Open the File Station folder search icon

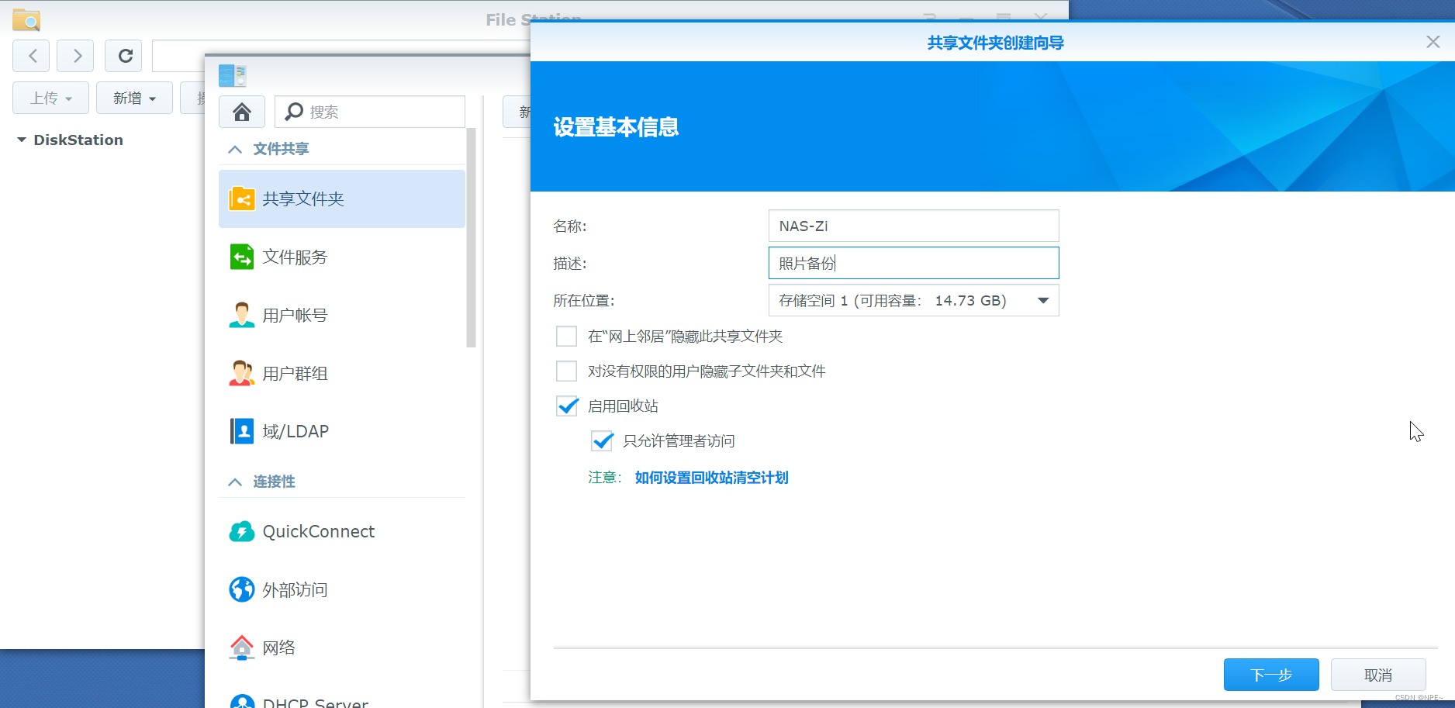(26, 19)
